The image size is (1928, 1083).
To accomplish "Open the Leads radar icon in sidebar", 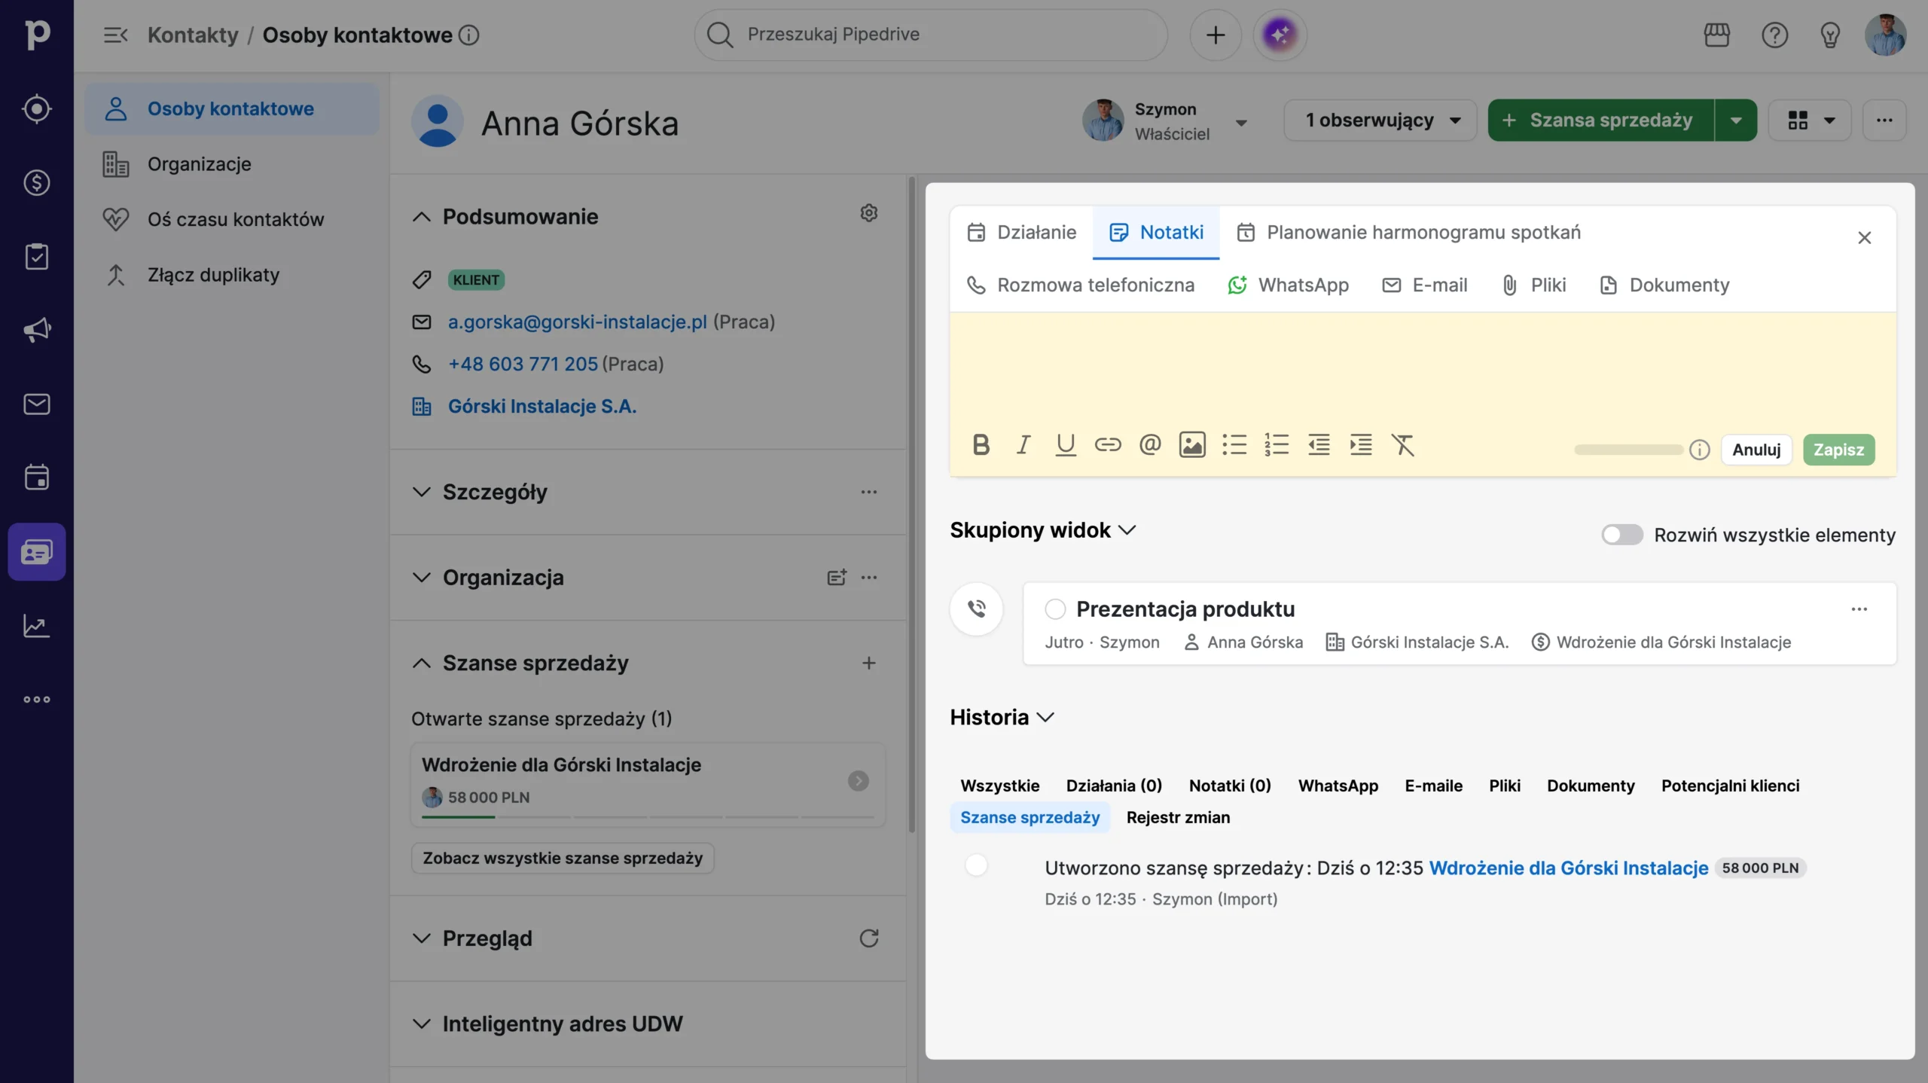I will coord(36,109).
